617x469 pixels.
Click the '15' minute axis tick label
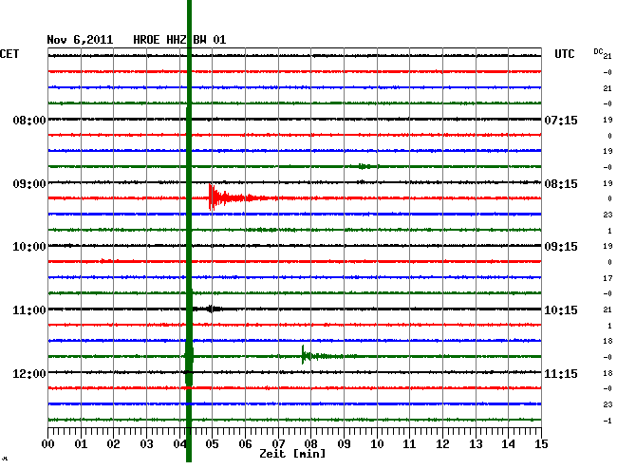541,444
